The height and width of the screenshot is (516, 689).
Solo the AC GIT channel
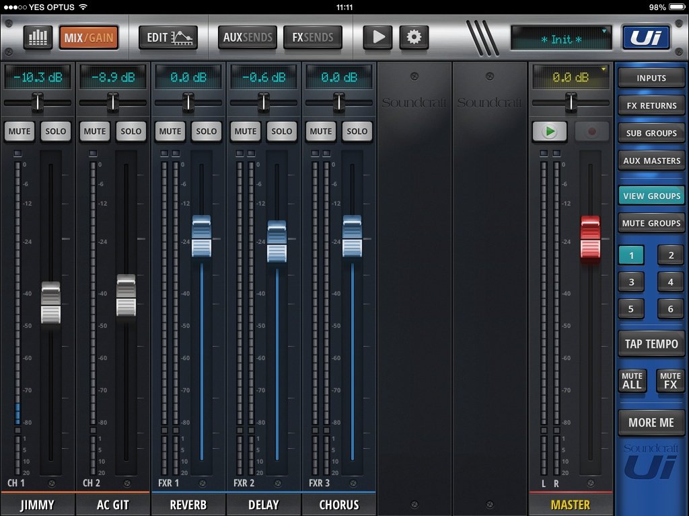click(131, 131)
